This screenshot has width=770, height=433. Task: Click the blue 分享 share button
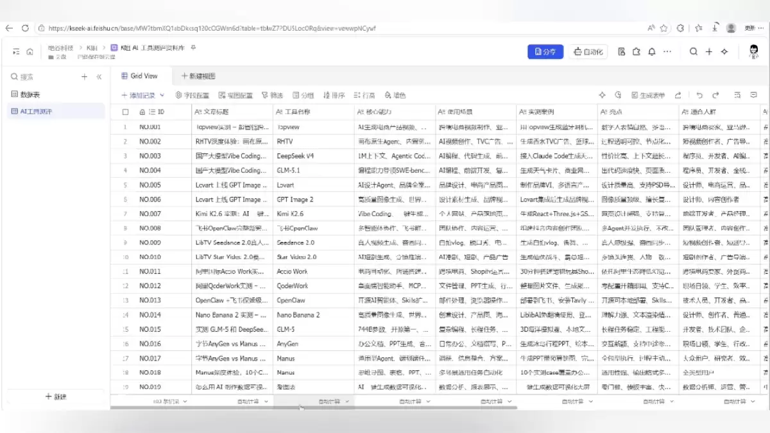click(545, 52)
